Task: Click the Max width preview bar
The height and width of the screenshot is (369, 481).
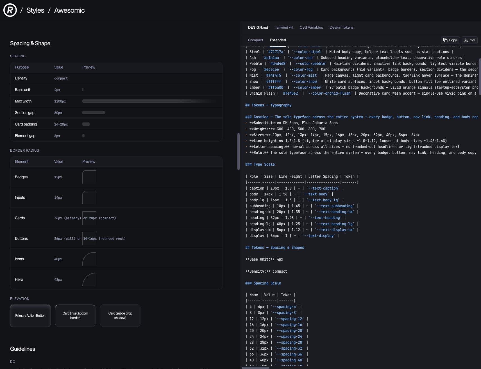Action: (150, 101)
